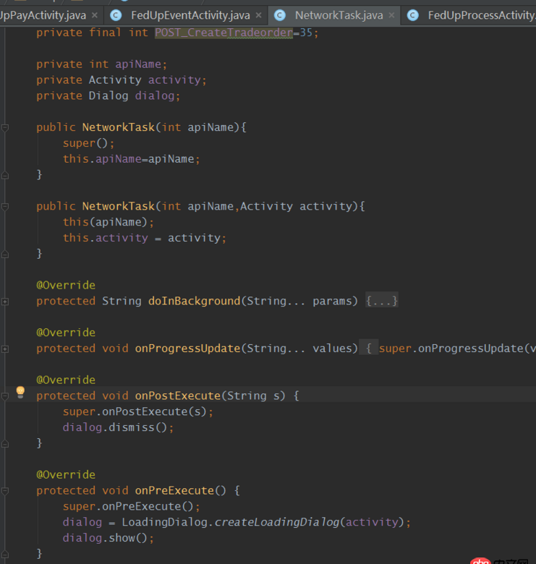Image resolution: width=536 pixels, height=564 pixels.
Task: Expand the folded onProgressUpdate method in gutter
Action: pos(5,349)
